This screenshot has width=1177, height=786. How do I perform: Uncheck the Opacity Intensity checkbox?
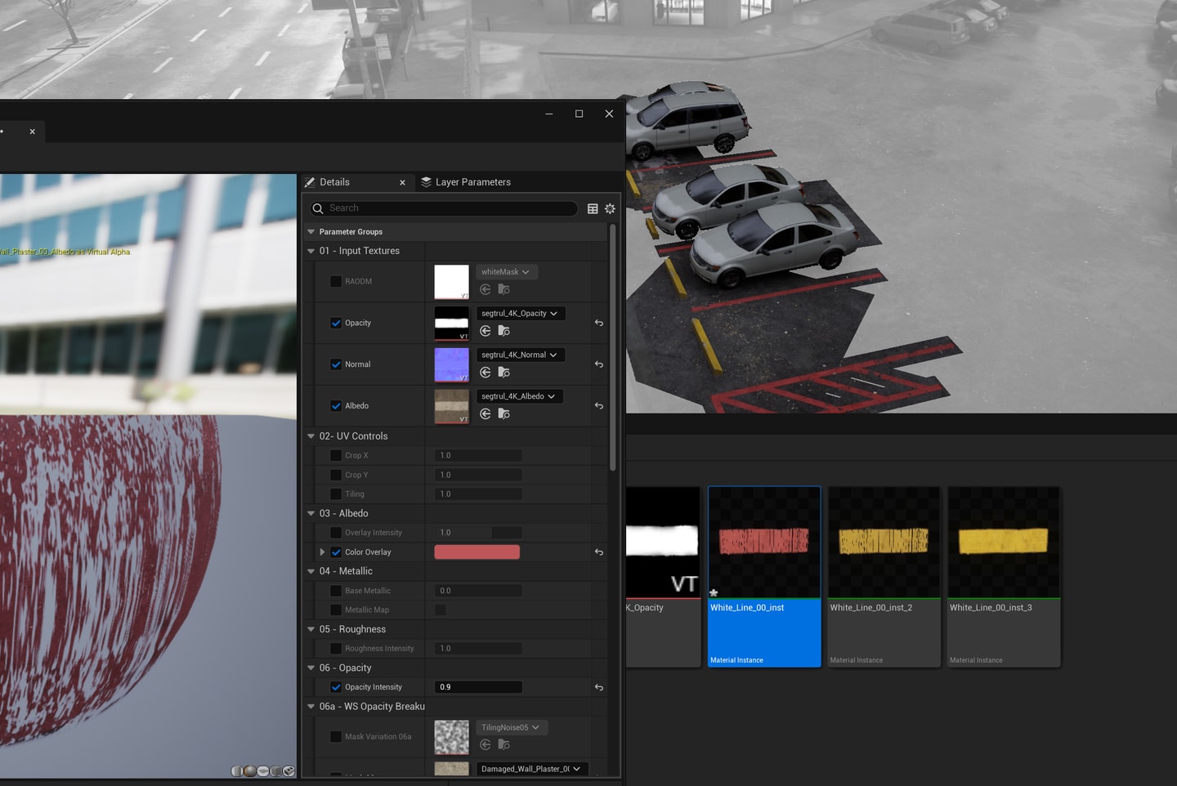tap(336, 687)
